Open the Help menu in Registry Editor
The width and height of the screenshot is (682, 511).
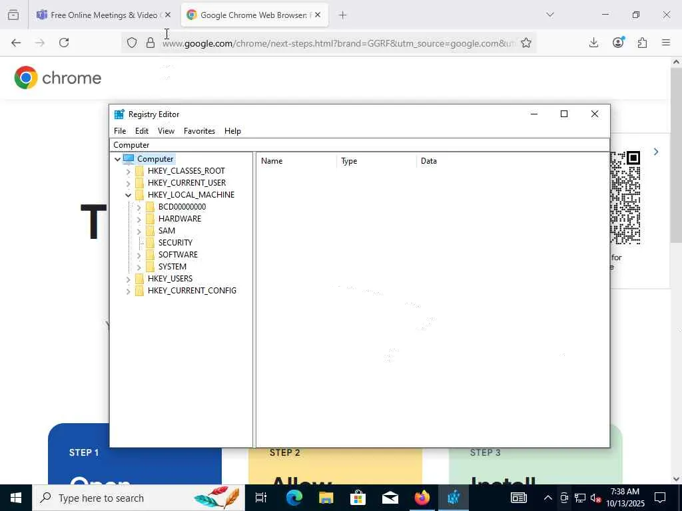pyautogui.click(x=232, y=131)
